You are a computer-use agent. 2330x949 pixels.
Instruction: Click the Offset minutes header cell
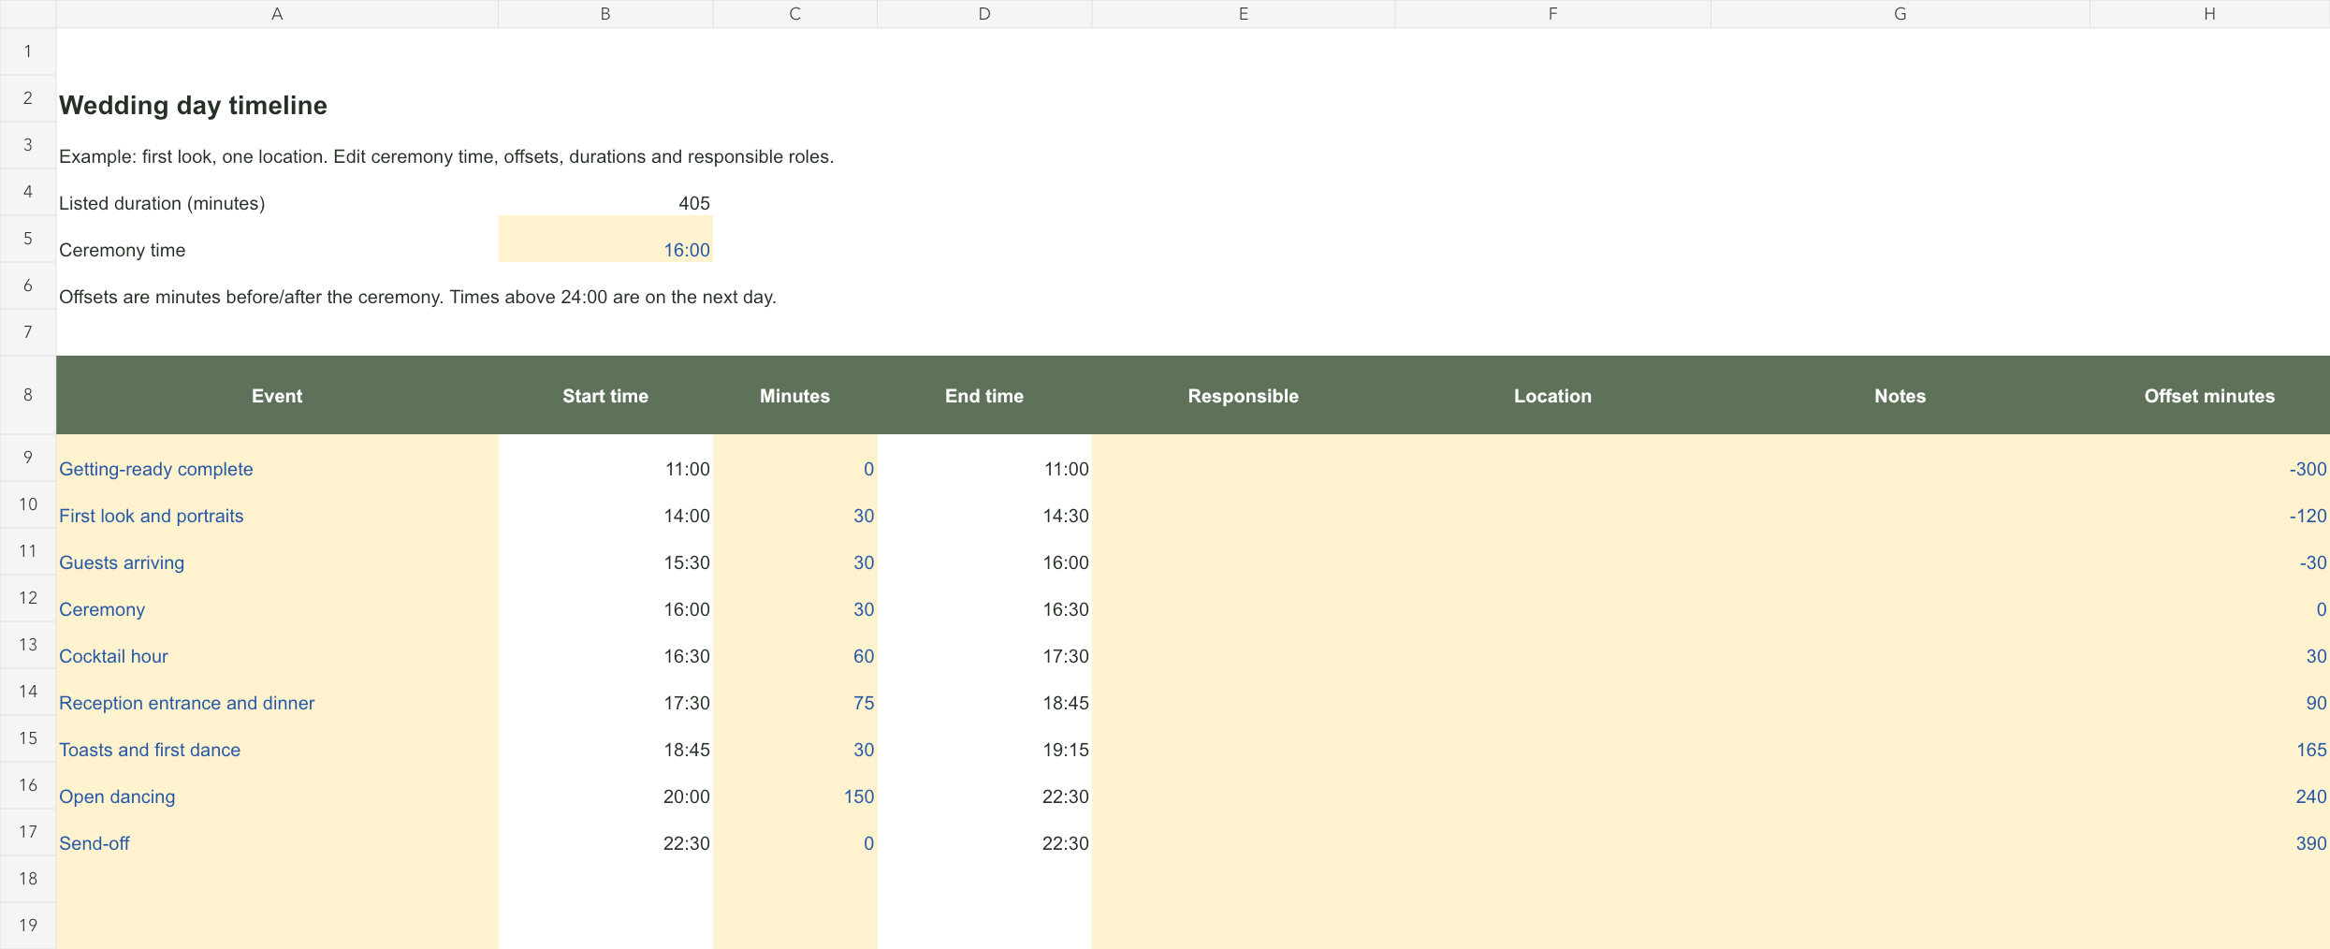point(2209,395)
